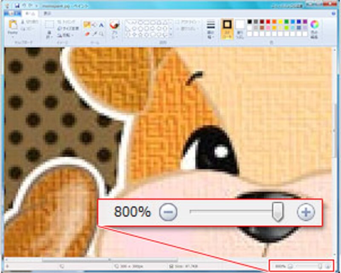Pick the Line shape in the shapes gallery
This screenshot has width=341, height=273.
click(129, 22)
